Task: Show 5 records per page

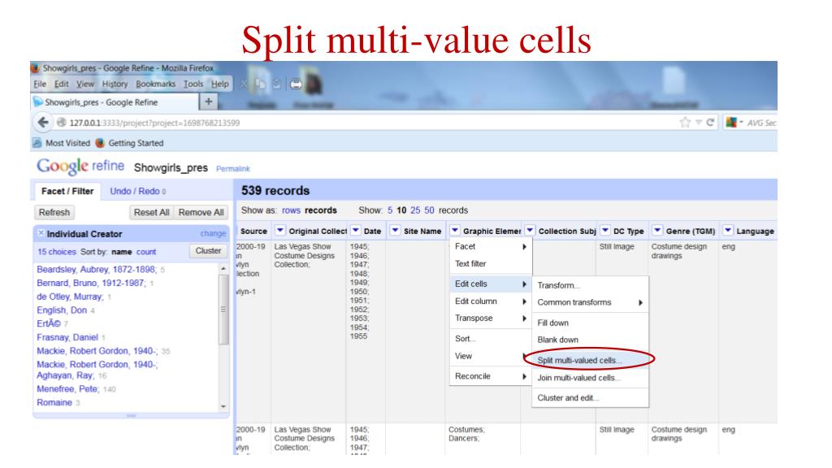Action: coord(390,210)
